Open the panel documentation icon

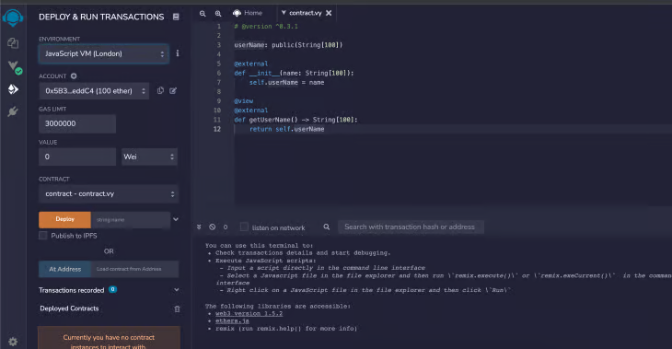(176, 17)
